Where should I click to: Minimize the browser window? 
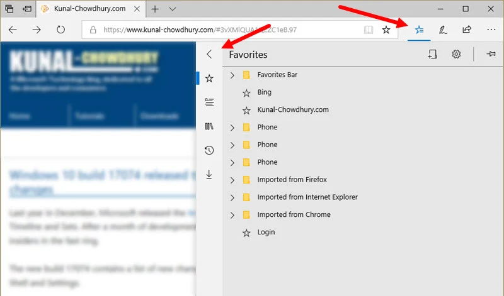pos(440,9)
